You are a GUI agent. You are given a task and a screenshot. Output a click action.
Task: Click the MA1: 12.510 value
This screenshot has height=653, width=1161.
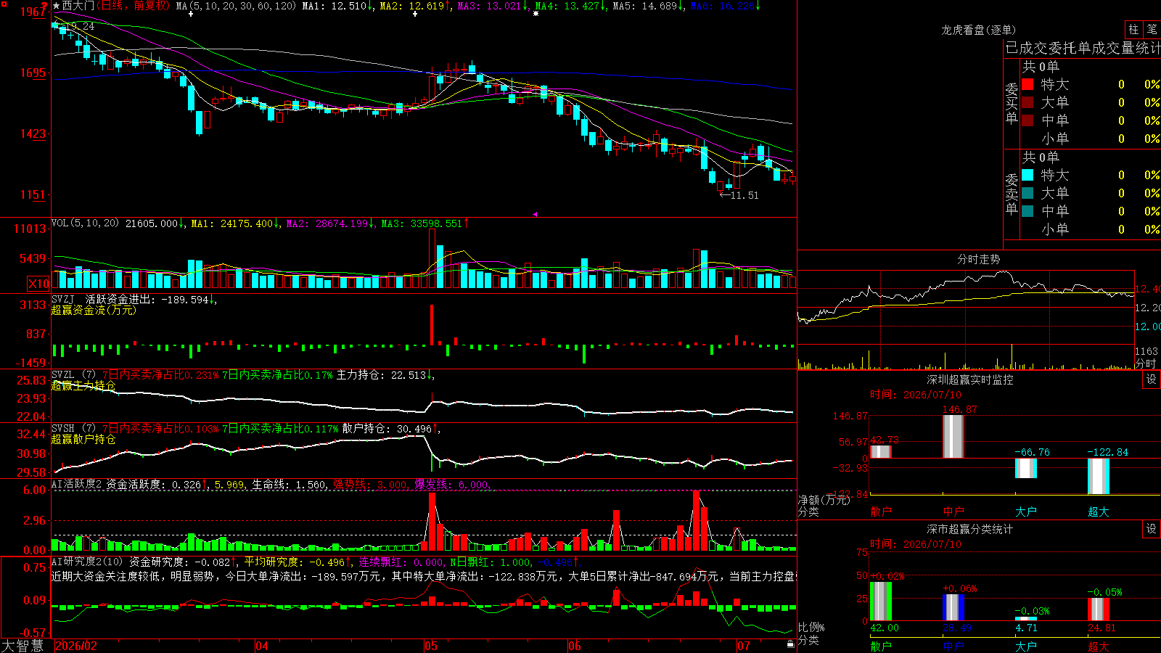click(x=338, y=6)
